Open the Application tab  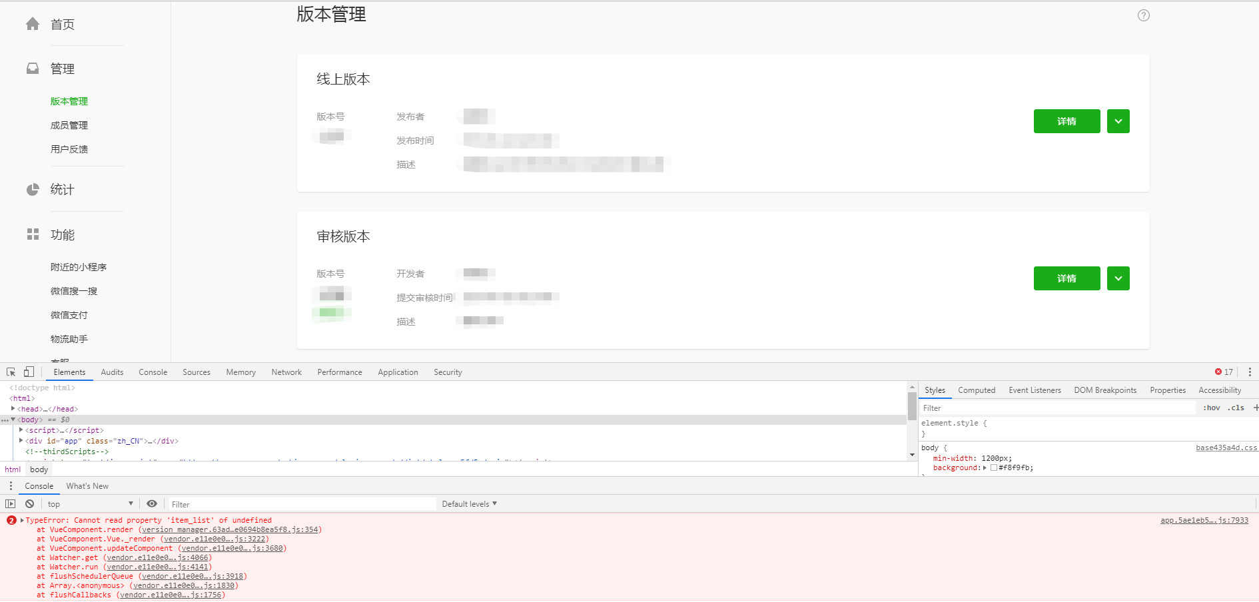point(398,372)
